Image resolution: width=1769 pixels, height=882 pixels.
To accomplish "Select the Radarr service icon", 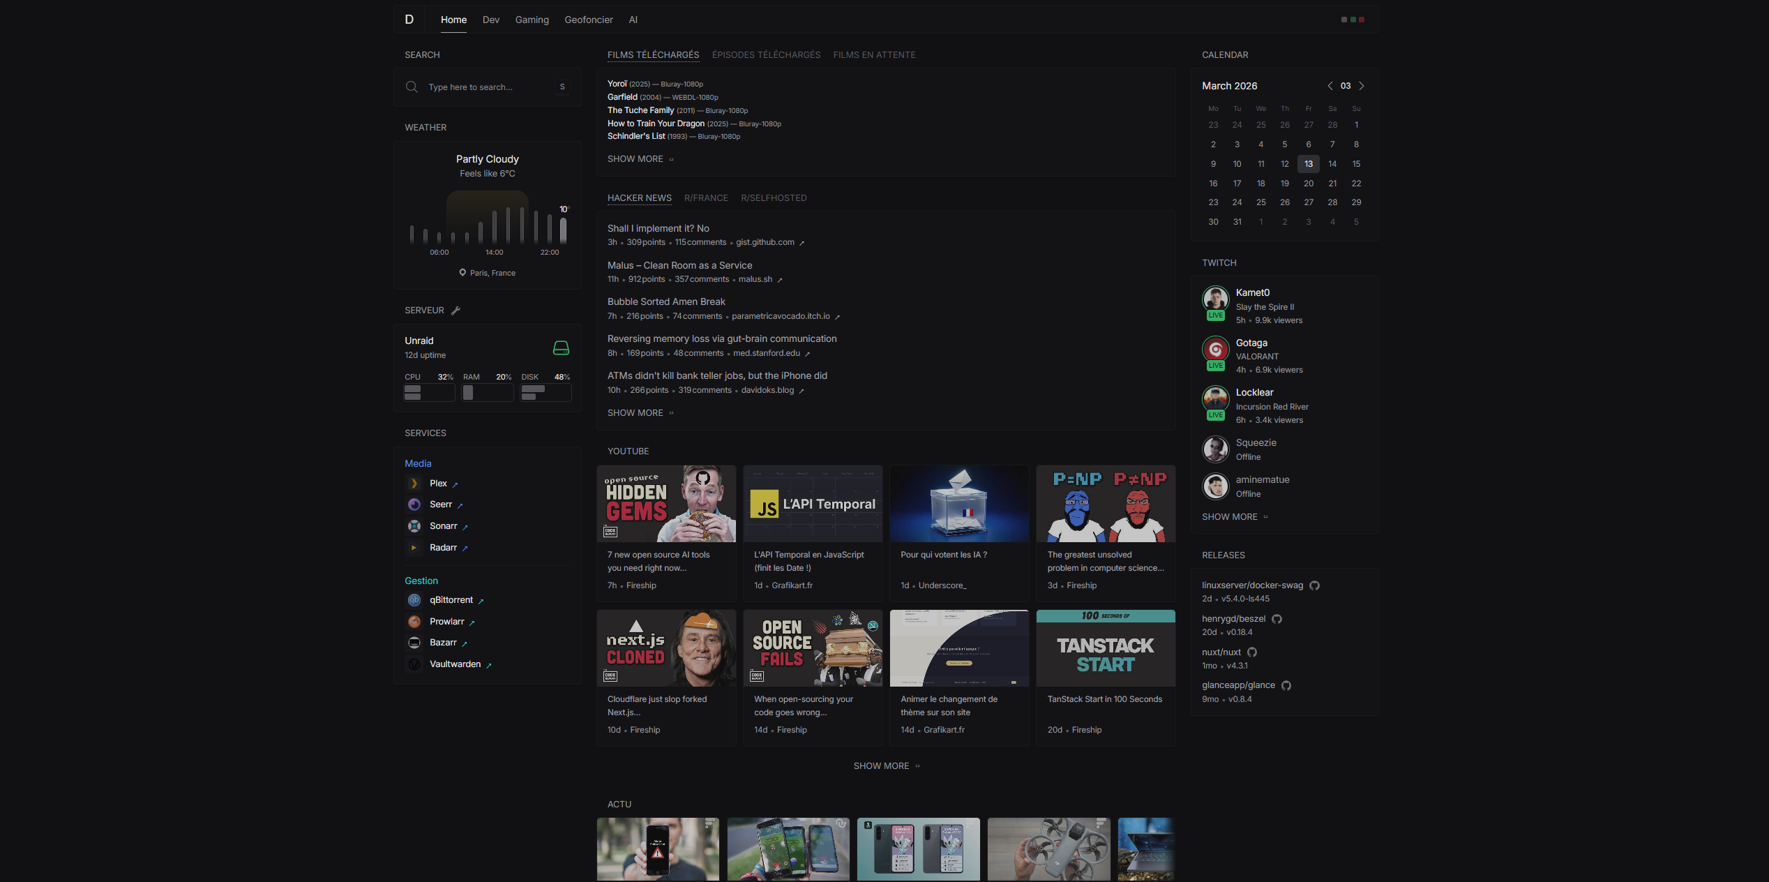I will click(414, 548).
